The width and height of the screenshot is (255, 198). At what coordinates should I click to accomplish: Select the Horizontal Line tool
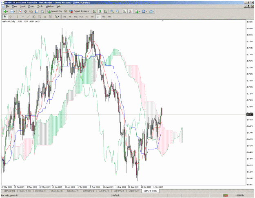[23, 17]
